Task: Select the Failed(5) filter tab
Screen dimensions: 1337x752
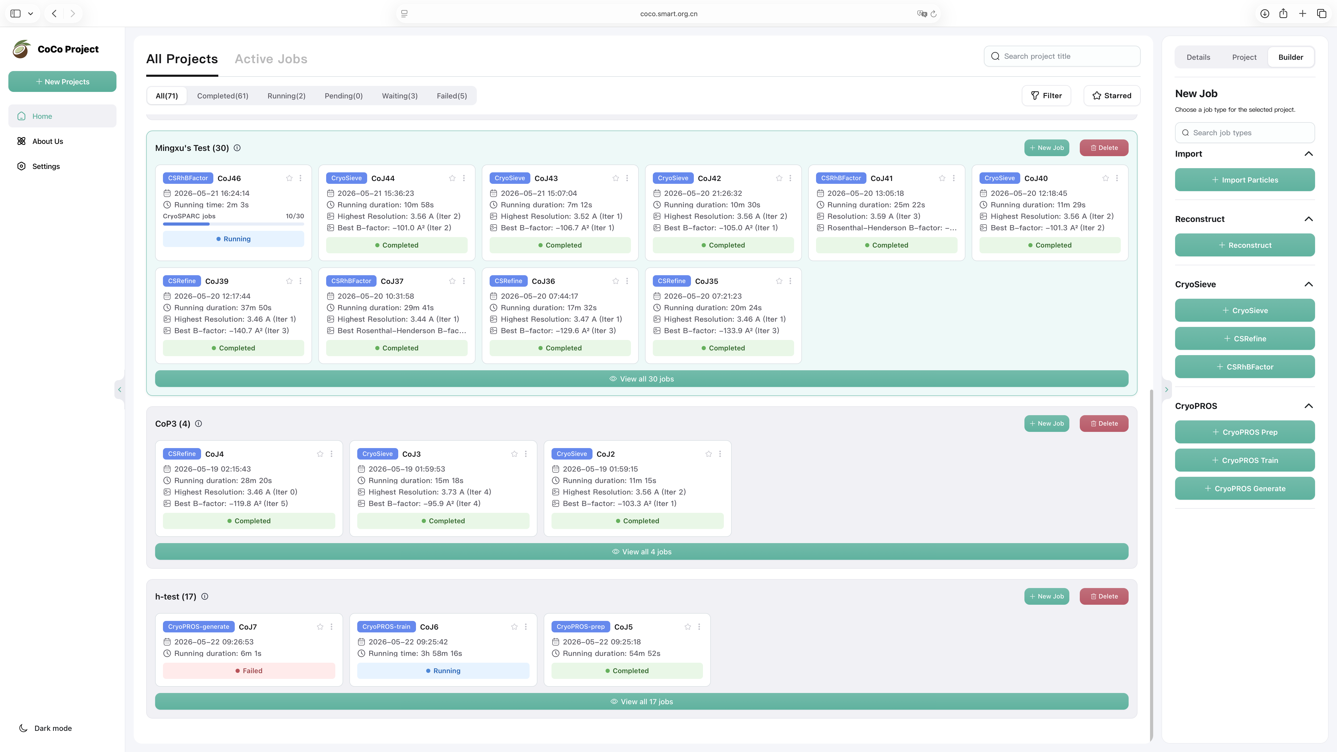Action: point(451,96)
